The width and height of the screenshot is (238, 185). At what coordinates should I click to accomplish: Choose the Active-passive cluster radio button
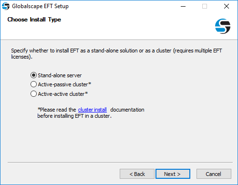point(33,84)
